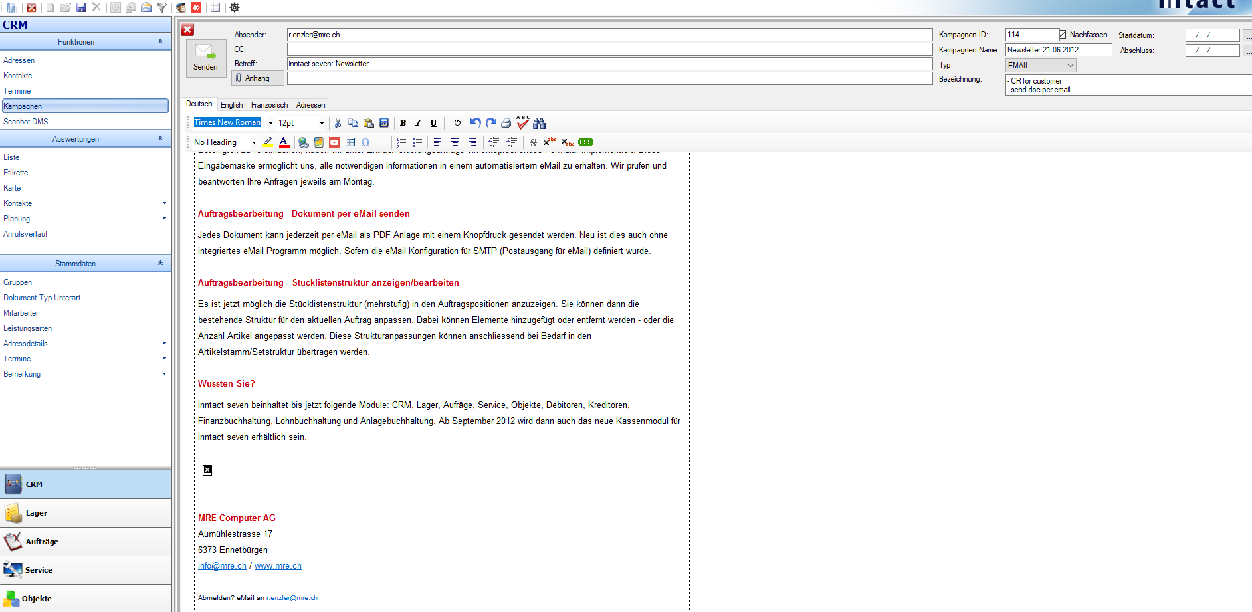Click the red font color tool
This screenshot has width=1252, height=612.
point(284,142)
